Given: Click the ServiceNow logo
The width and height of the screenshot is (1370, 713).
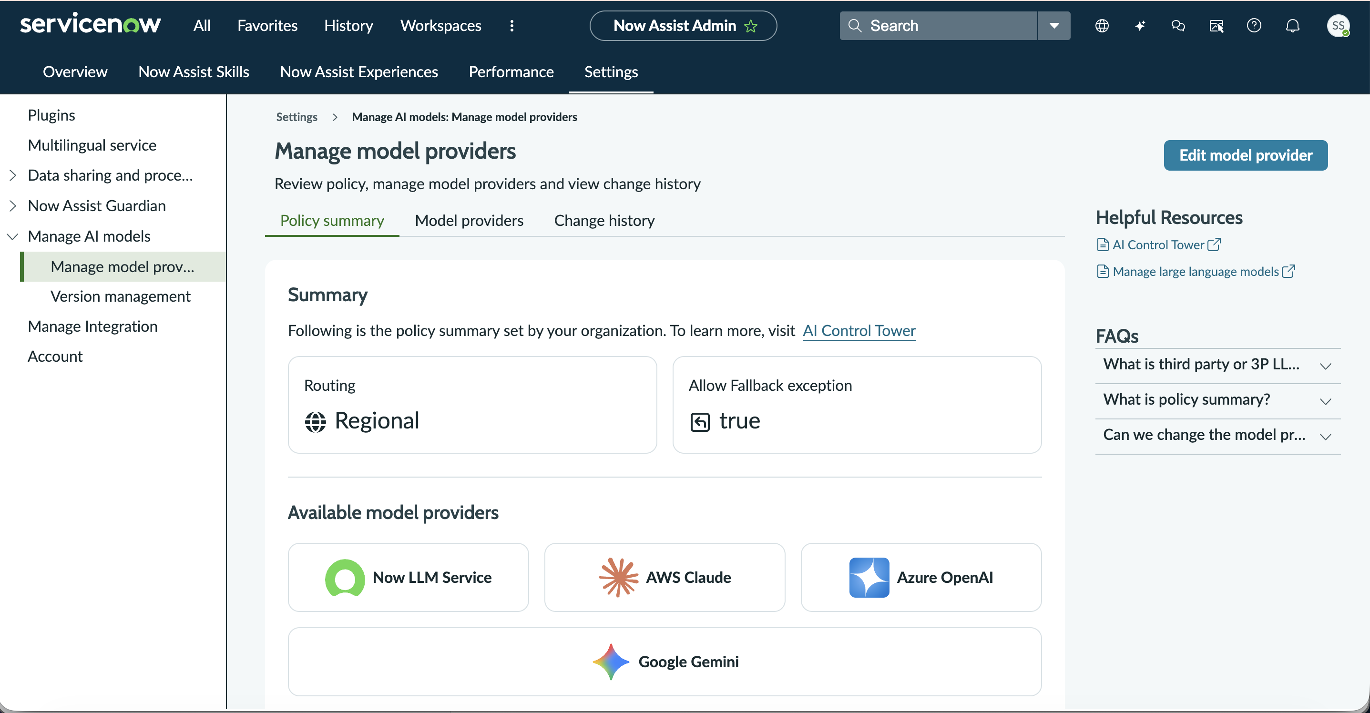Looking at the screenshot, I should click(91, 24).
